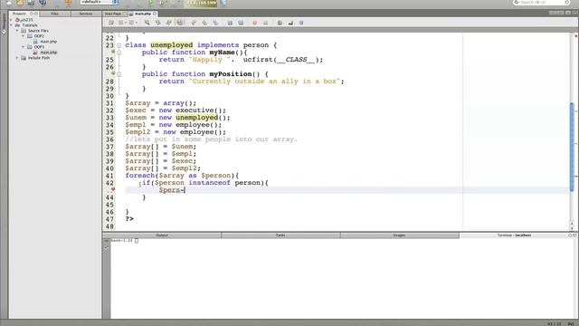Expand the cs235 project node
579x326 pixels.
(11, 20)
